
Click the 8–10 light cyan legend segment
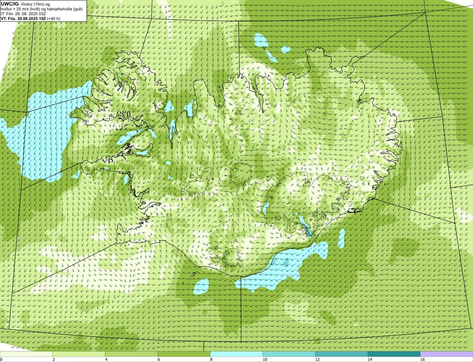tap(236, 354)
